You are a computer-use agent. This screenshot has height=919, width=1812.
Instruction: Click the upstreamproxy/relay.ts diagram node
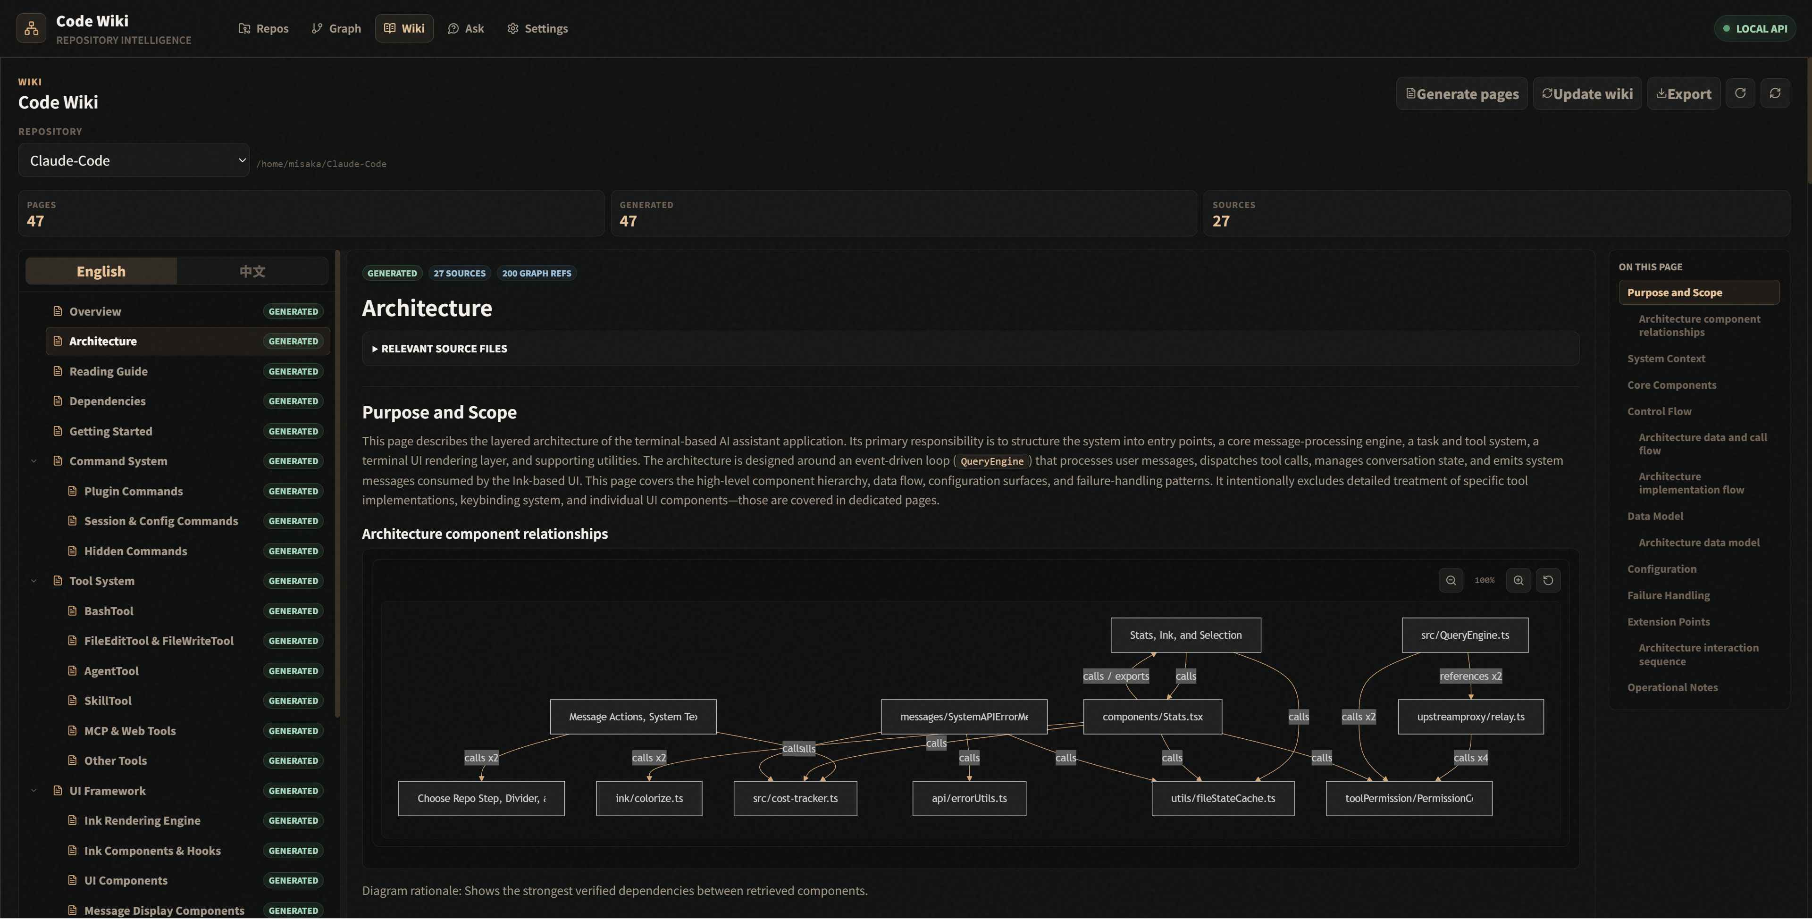pos(1470,717)
